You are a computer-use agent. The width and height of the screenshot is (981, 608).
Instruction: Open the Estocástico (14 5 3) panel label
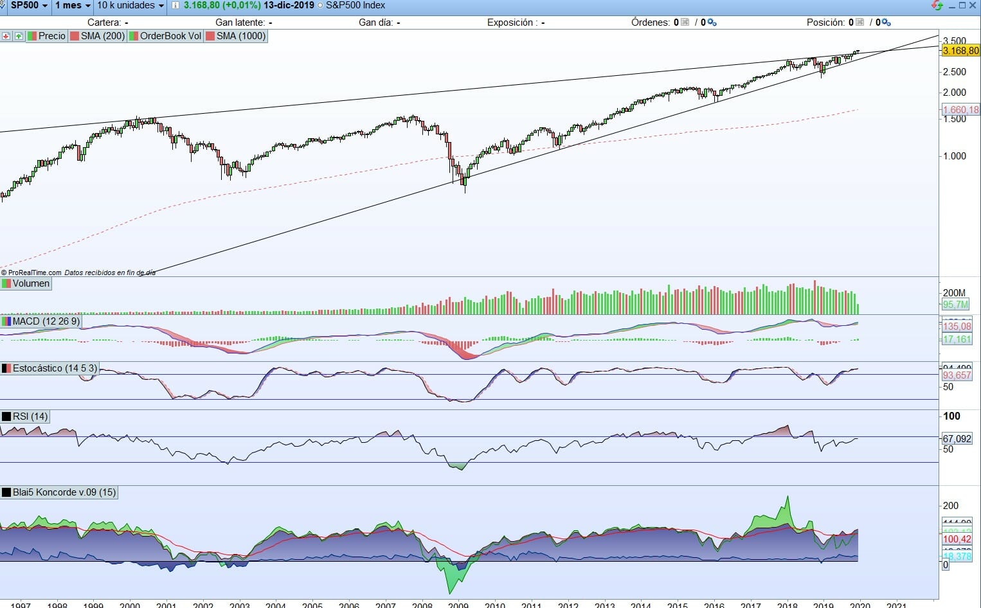tap(50, 368)
